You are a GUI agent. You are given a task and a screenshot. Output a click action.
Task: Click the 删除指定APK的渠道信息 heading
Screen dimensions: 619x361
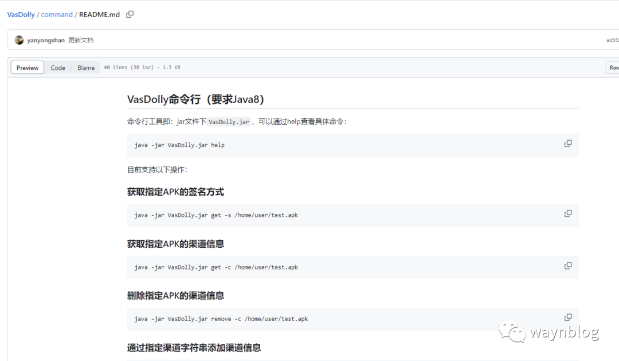tap(175, 296)
